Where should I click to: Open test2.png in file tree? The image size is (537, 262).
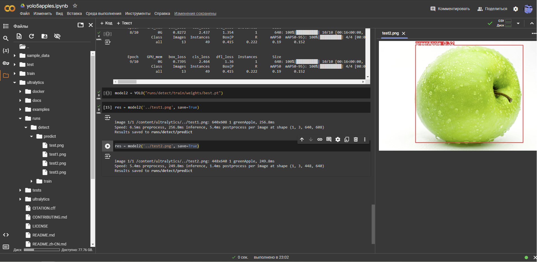pos(58,163)
